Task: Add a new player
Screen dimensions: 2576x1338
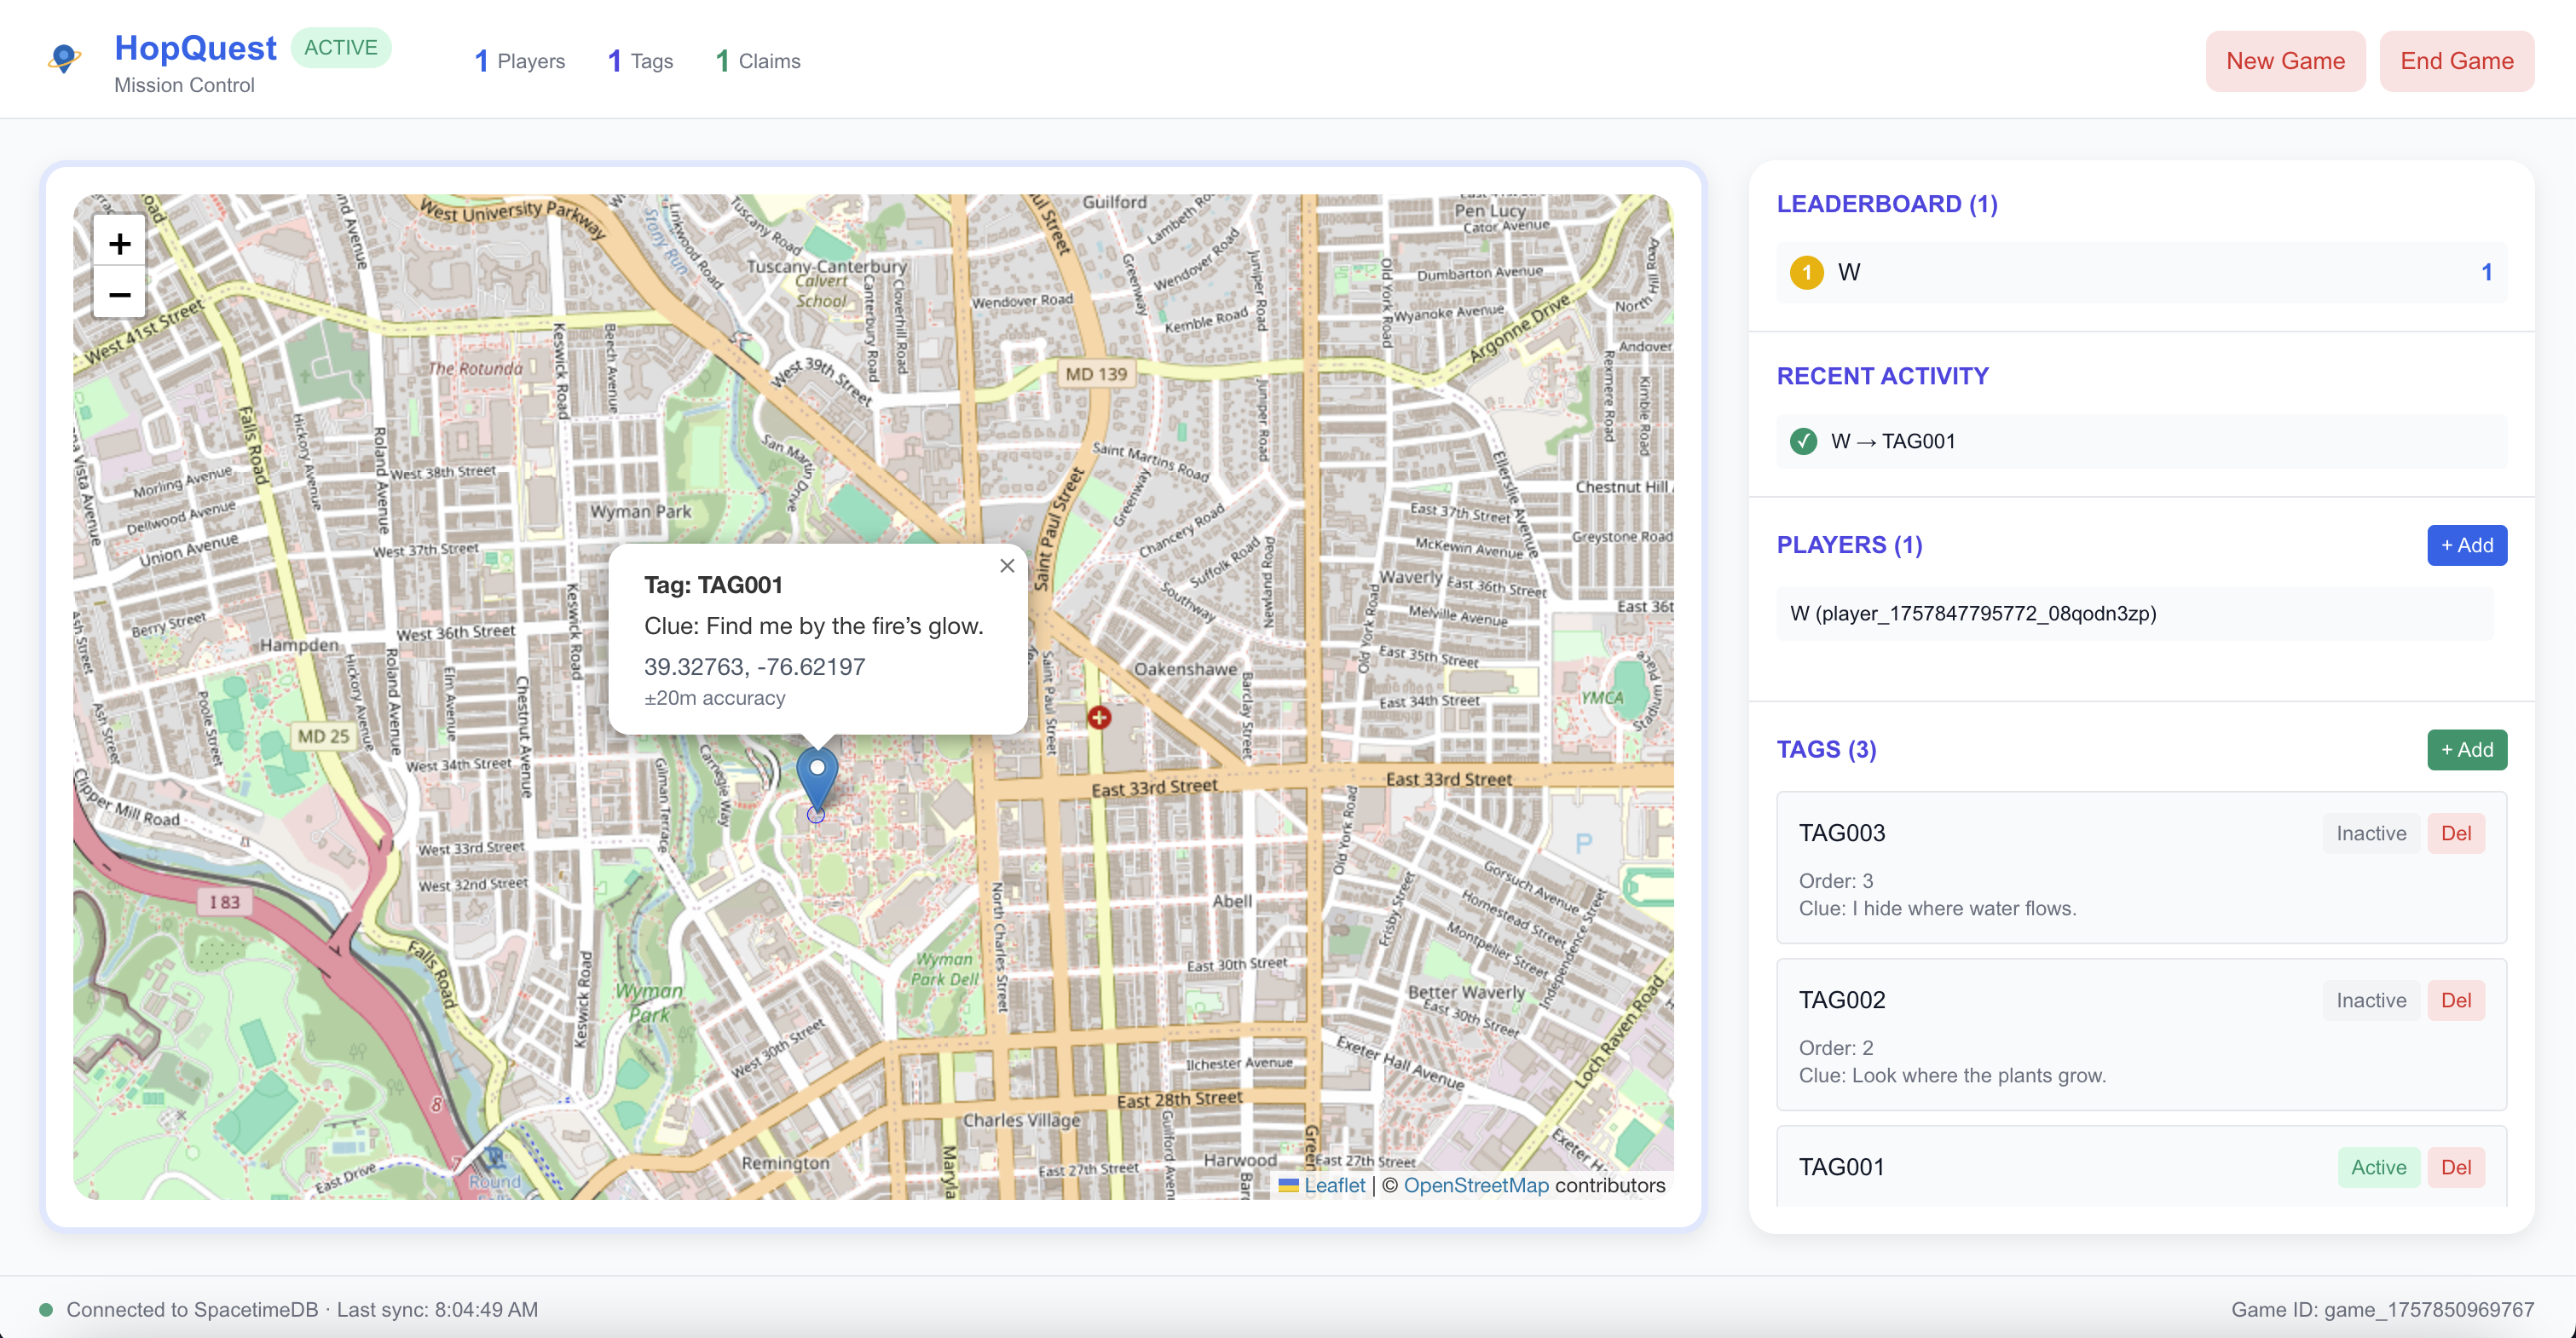Action: tap(2466, 545)
